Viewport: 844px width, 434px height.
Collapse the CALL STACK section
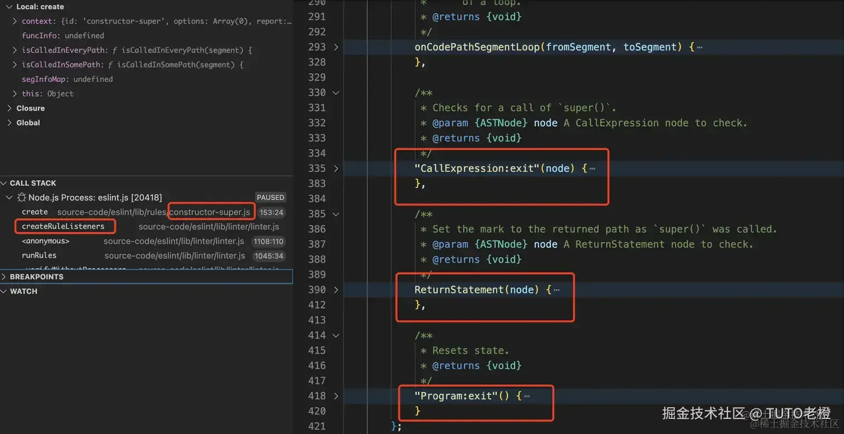[x=4, y=183]
